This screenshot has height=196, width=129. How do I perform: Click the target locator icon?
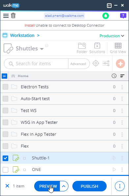96,63
